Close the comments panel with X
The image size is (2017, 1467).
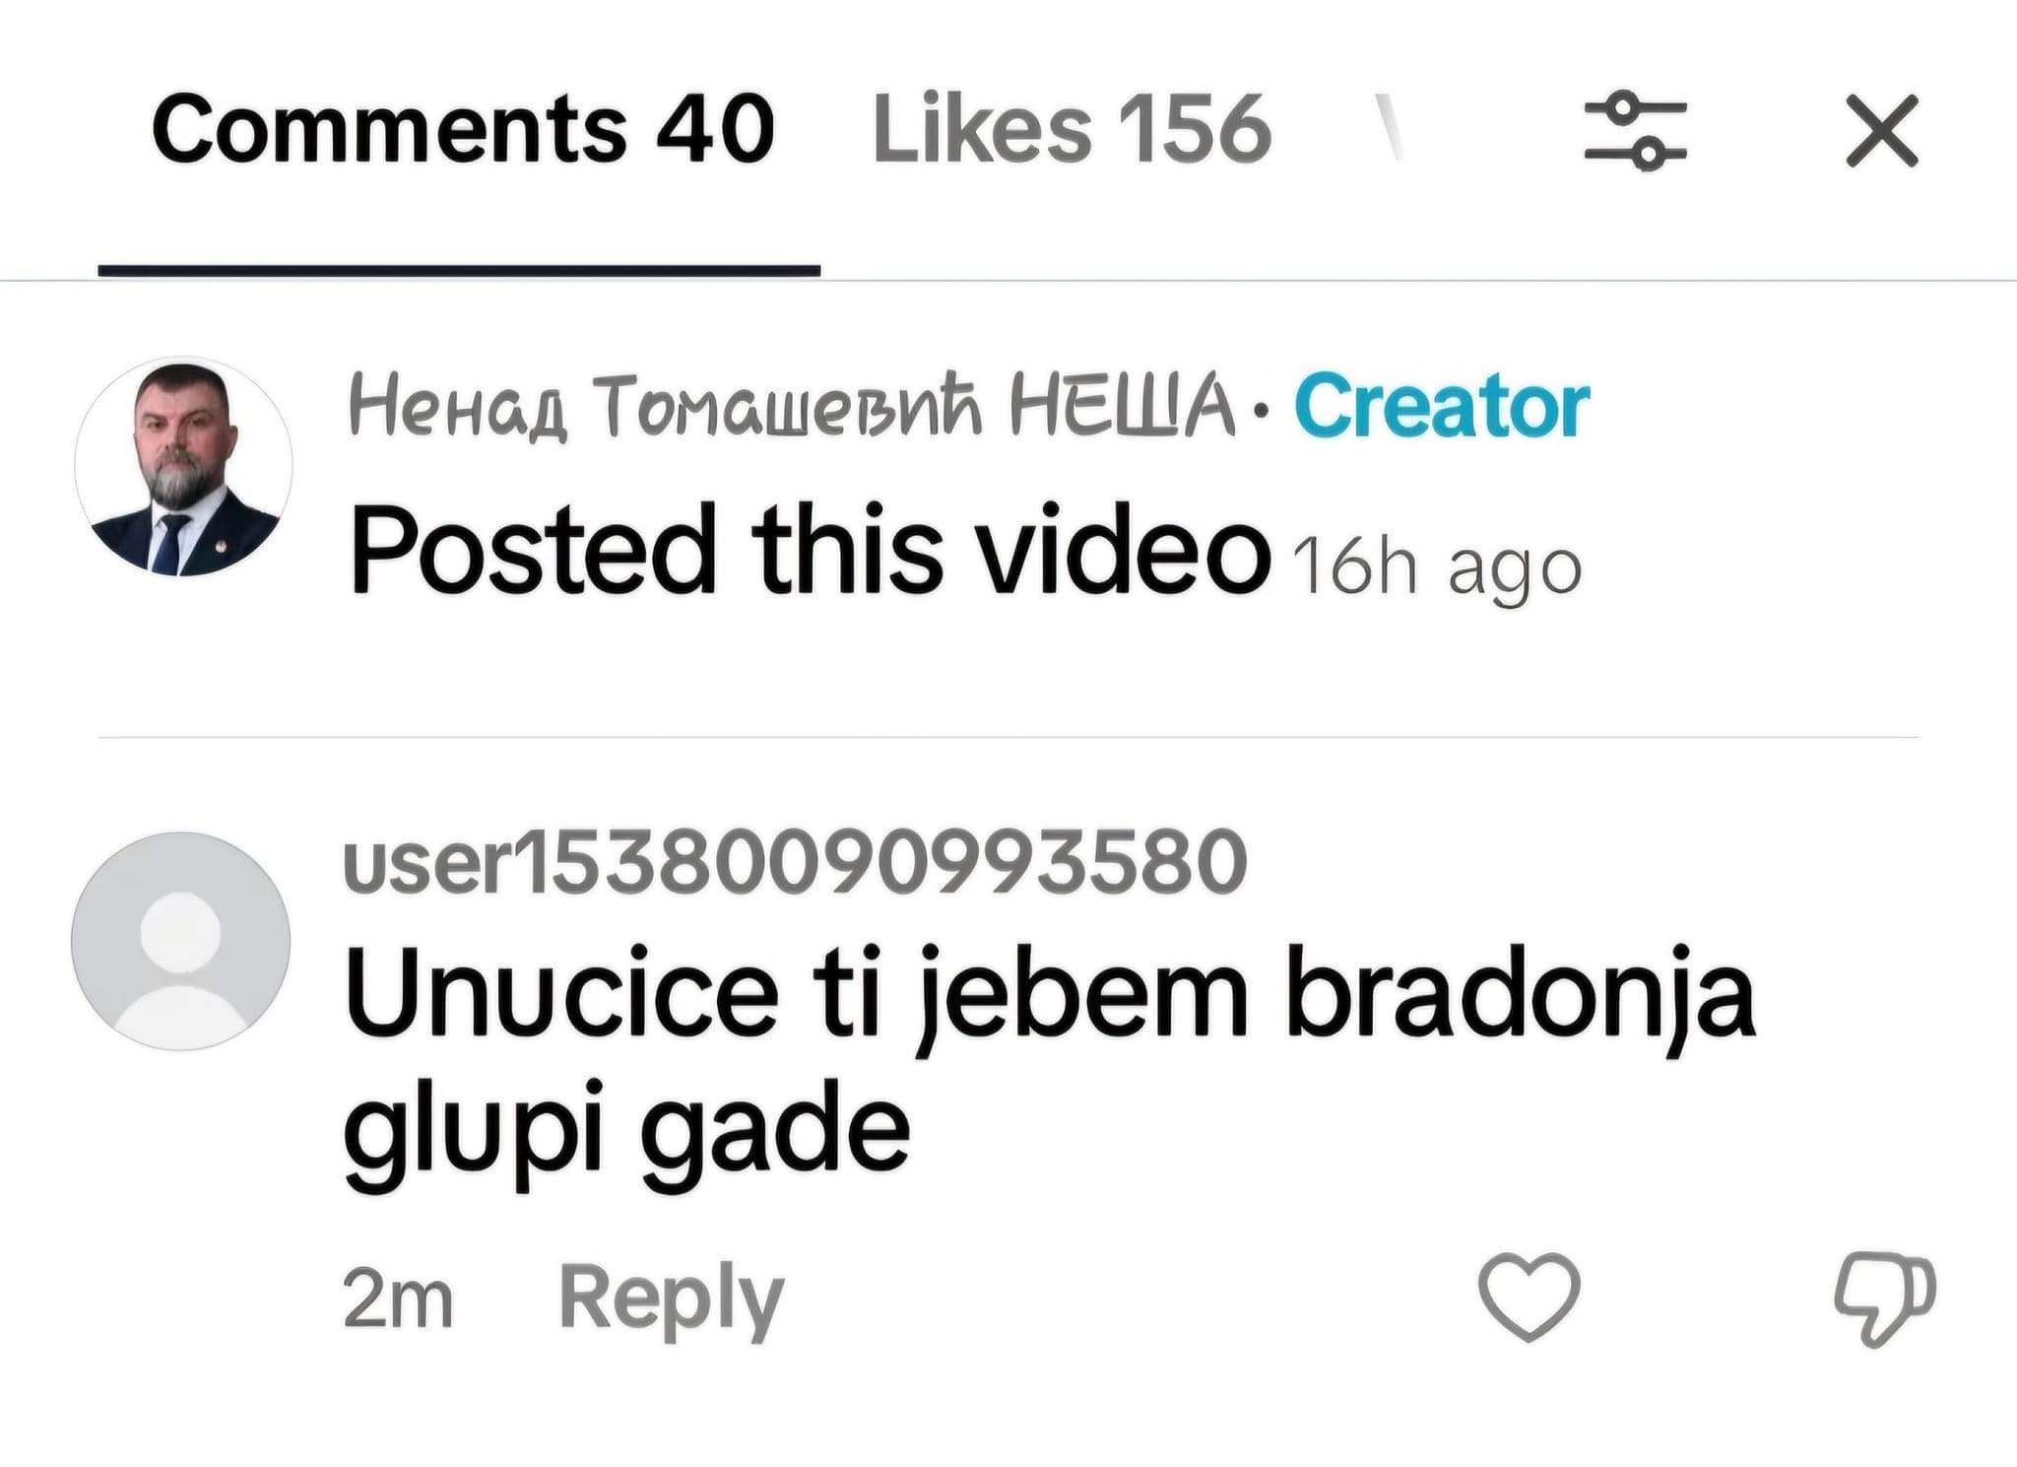[x=1882, y=131]
